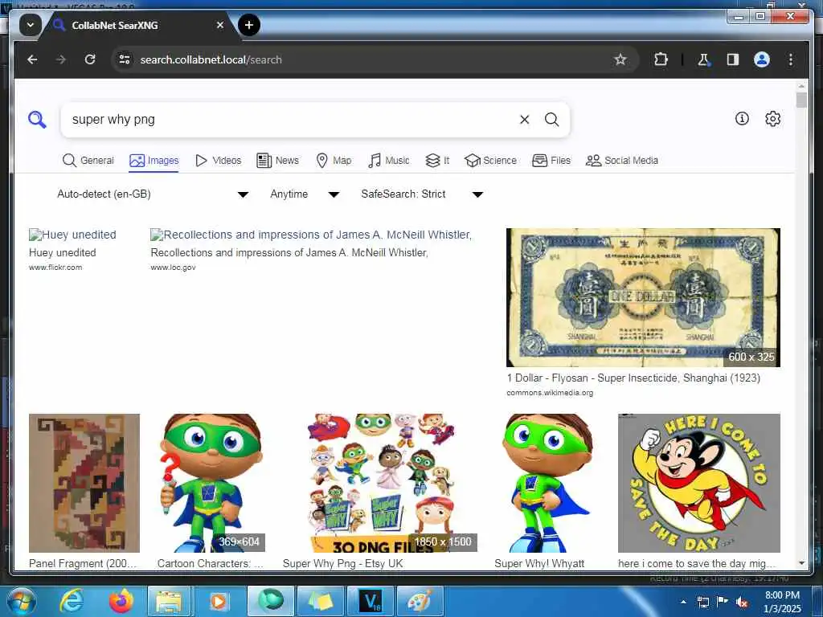The height and width of the screenshot is (617, 823).
Task: Launch Firefox from the taskbar
Action: (121, 601)
